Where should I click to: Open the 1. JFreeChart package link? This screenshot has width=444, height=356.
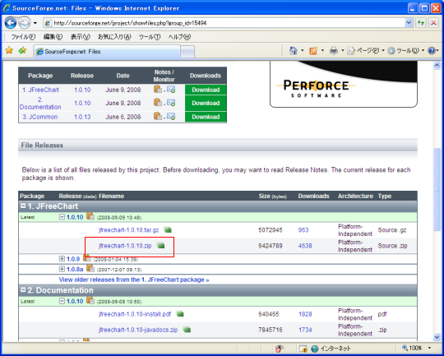[x=40, y=90]
